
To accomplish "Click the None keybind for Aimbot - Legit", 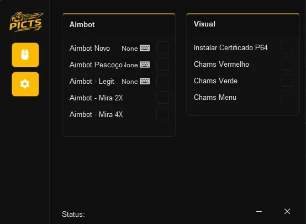I will [130, 82].
